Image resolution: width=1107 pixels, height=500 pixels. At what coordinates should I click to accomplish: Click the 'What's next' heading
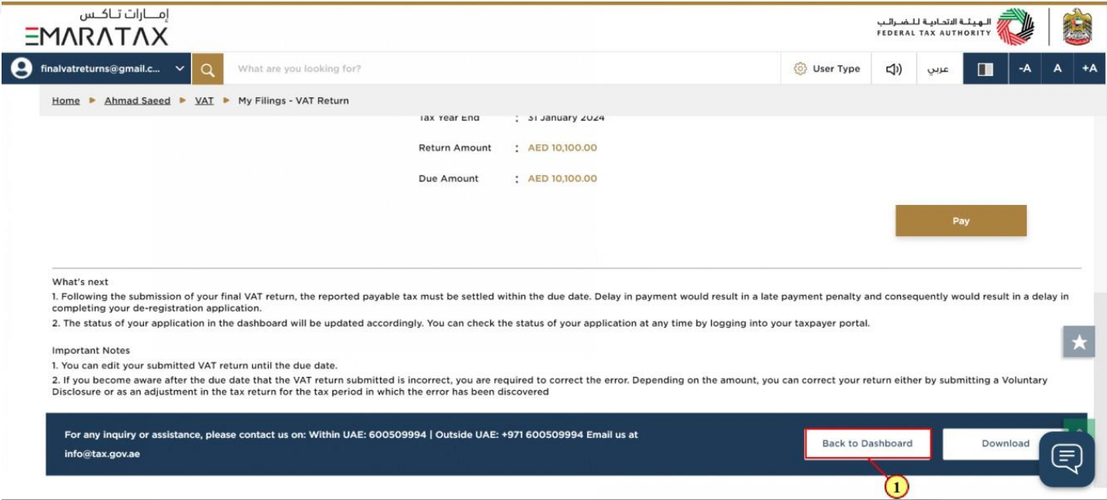80,282
